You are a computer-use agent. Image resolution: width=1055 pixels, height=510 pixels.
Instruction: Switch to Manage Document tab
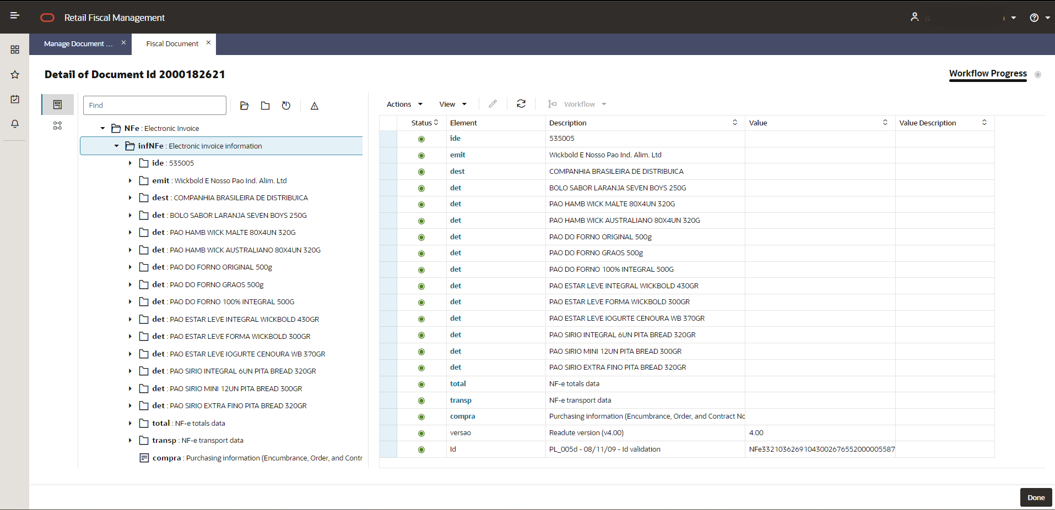click(x=78, y=43)
